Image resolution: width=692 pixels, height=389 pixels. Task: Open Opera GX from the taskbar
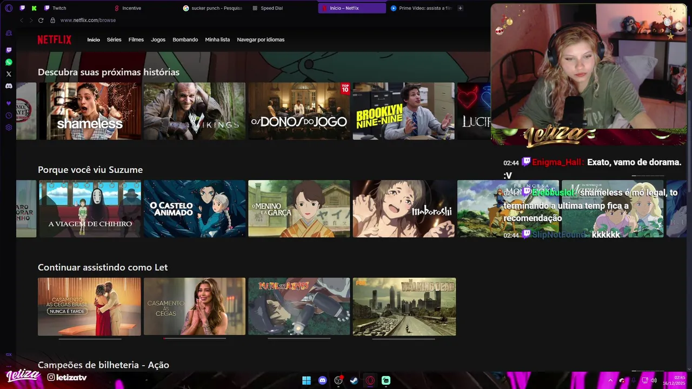click(370, 380)
